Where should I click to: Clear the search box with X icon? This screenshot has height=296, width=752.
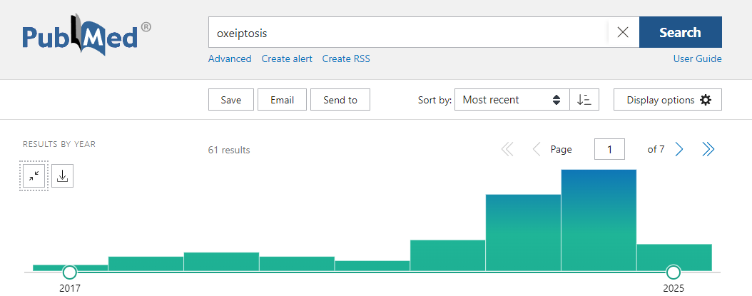click(x=623, y=32)
